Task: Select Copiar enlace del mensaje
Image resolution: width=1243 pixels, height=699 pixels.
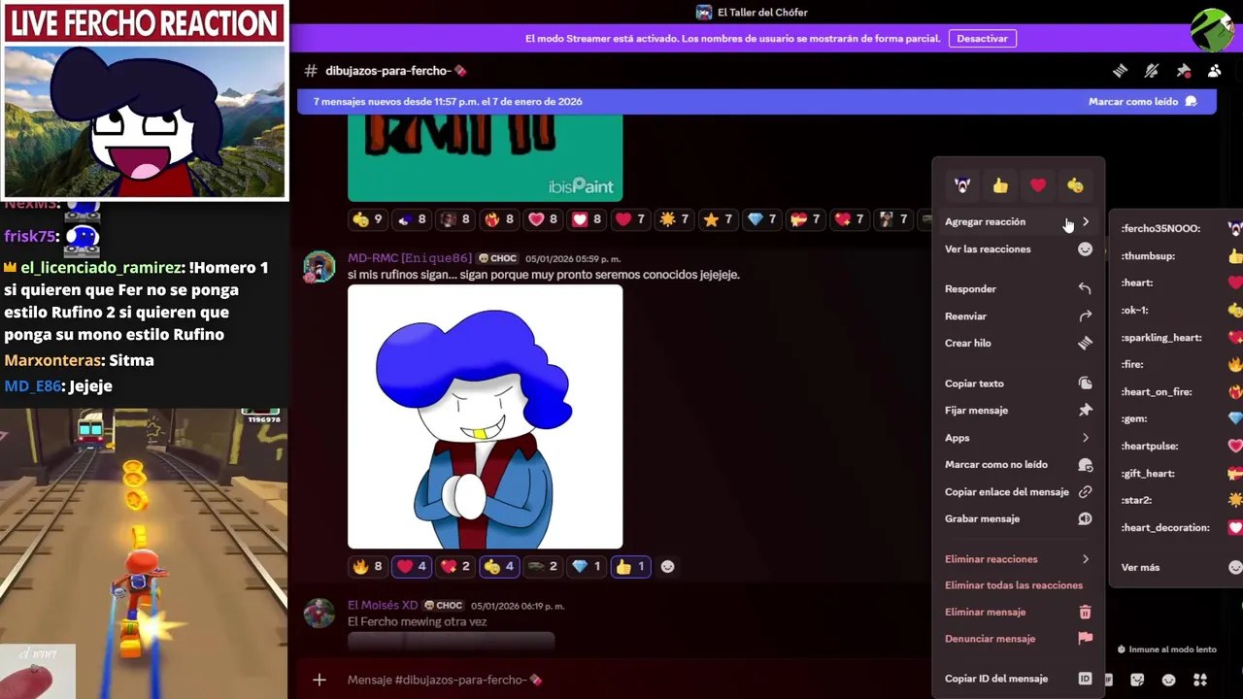Action: click(x=1018, y=492)
